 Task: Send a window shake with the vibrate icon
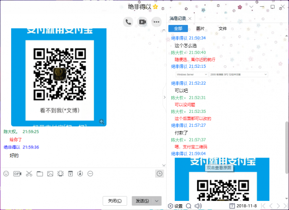coord(61,173)
